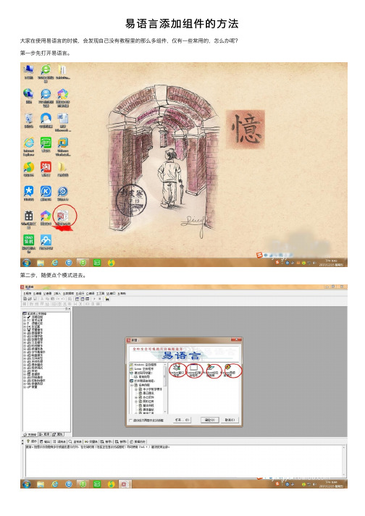The width and height of the screenshot is (365, 516).
Task: Click the text line 第一步先打开易语言。
Action: tap(46, 53)
